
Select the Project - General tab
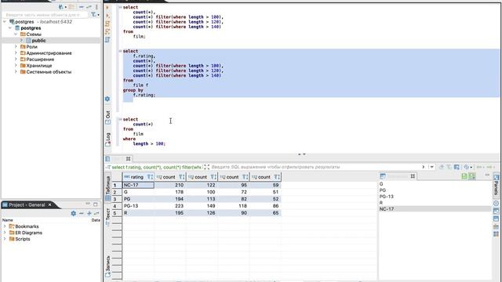coord(27,205)
